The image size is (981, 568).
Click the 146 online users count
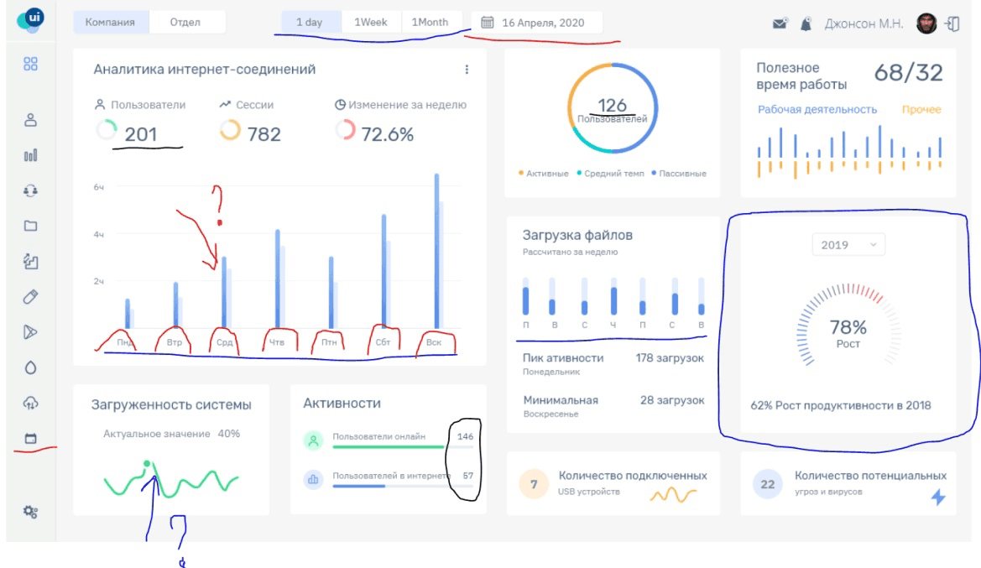coord(465,436)
